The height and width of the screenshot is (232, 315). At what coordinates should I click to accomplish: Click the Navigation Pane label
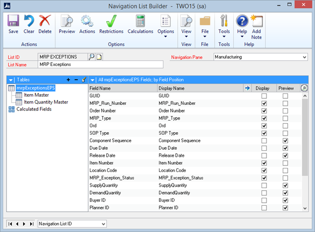coord(187,57)
